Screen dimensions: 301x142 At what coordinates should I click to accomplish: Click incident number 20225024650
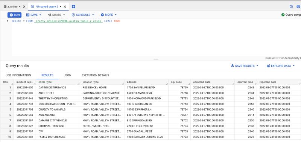click(25, 88)
